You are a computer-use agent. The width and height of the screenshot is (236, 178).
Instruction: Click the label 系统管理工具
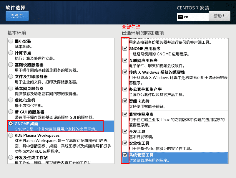pyautogui.click(x=141, y=155)
